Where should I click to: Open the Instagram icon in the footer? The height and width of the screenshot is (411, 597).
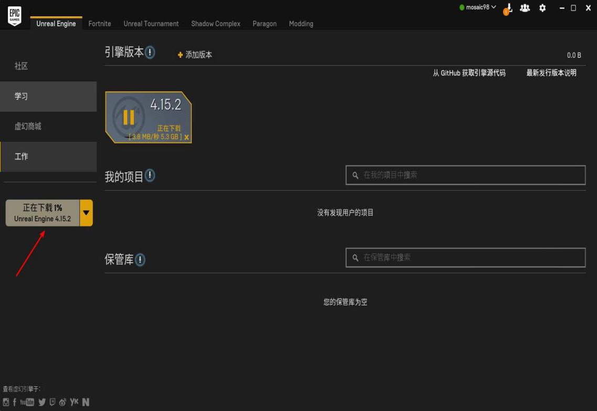point(6,402)
